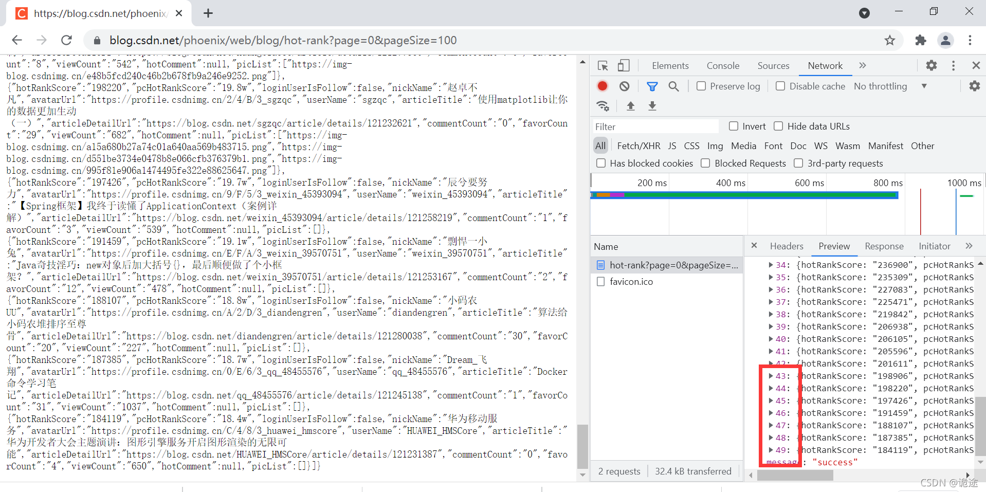Filter requests by Fetch/XHR

[638, 146]
